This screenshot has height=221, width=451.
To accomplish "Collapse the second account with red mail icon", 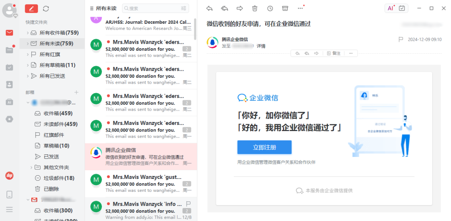I will click(28, 199).
